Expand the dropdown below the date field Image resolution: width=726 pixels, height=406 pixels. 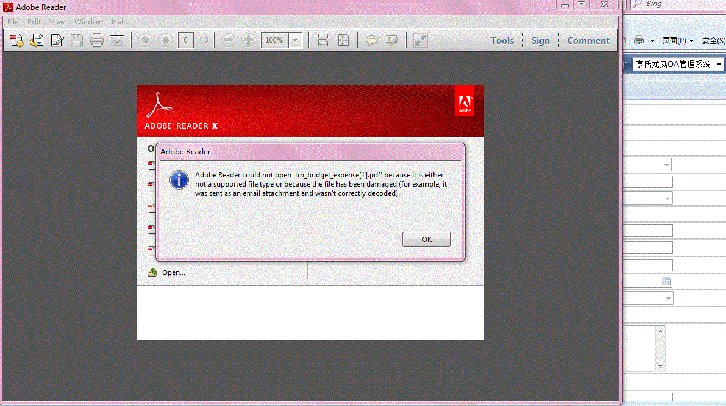click(x=668, y=299)
